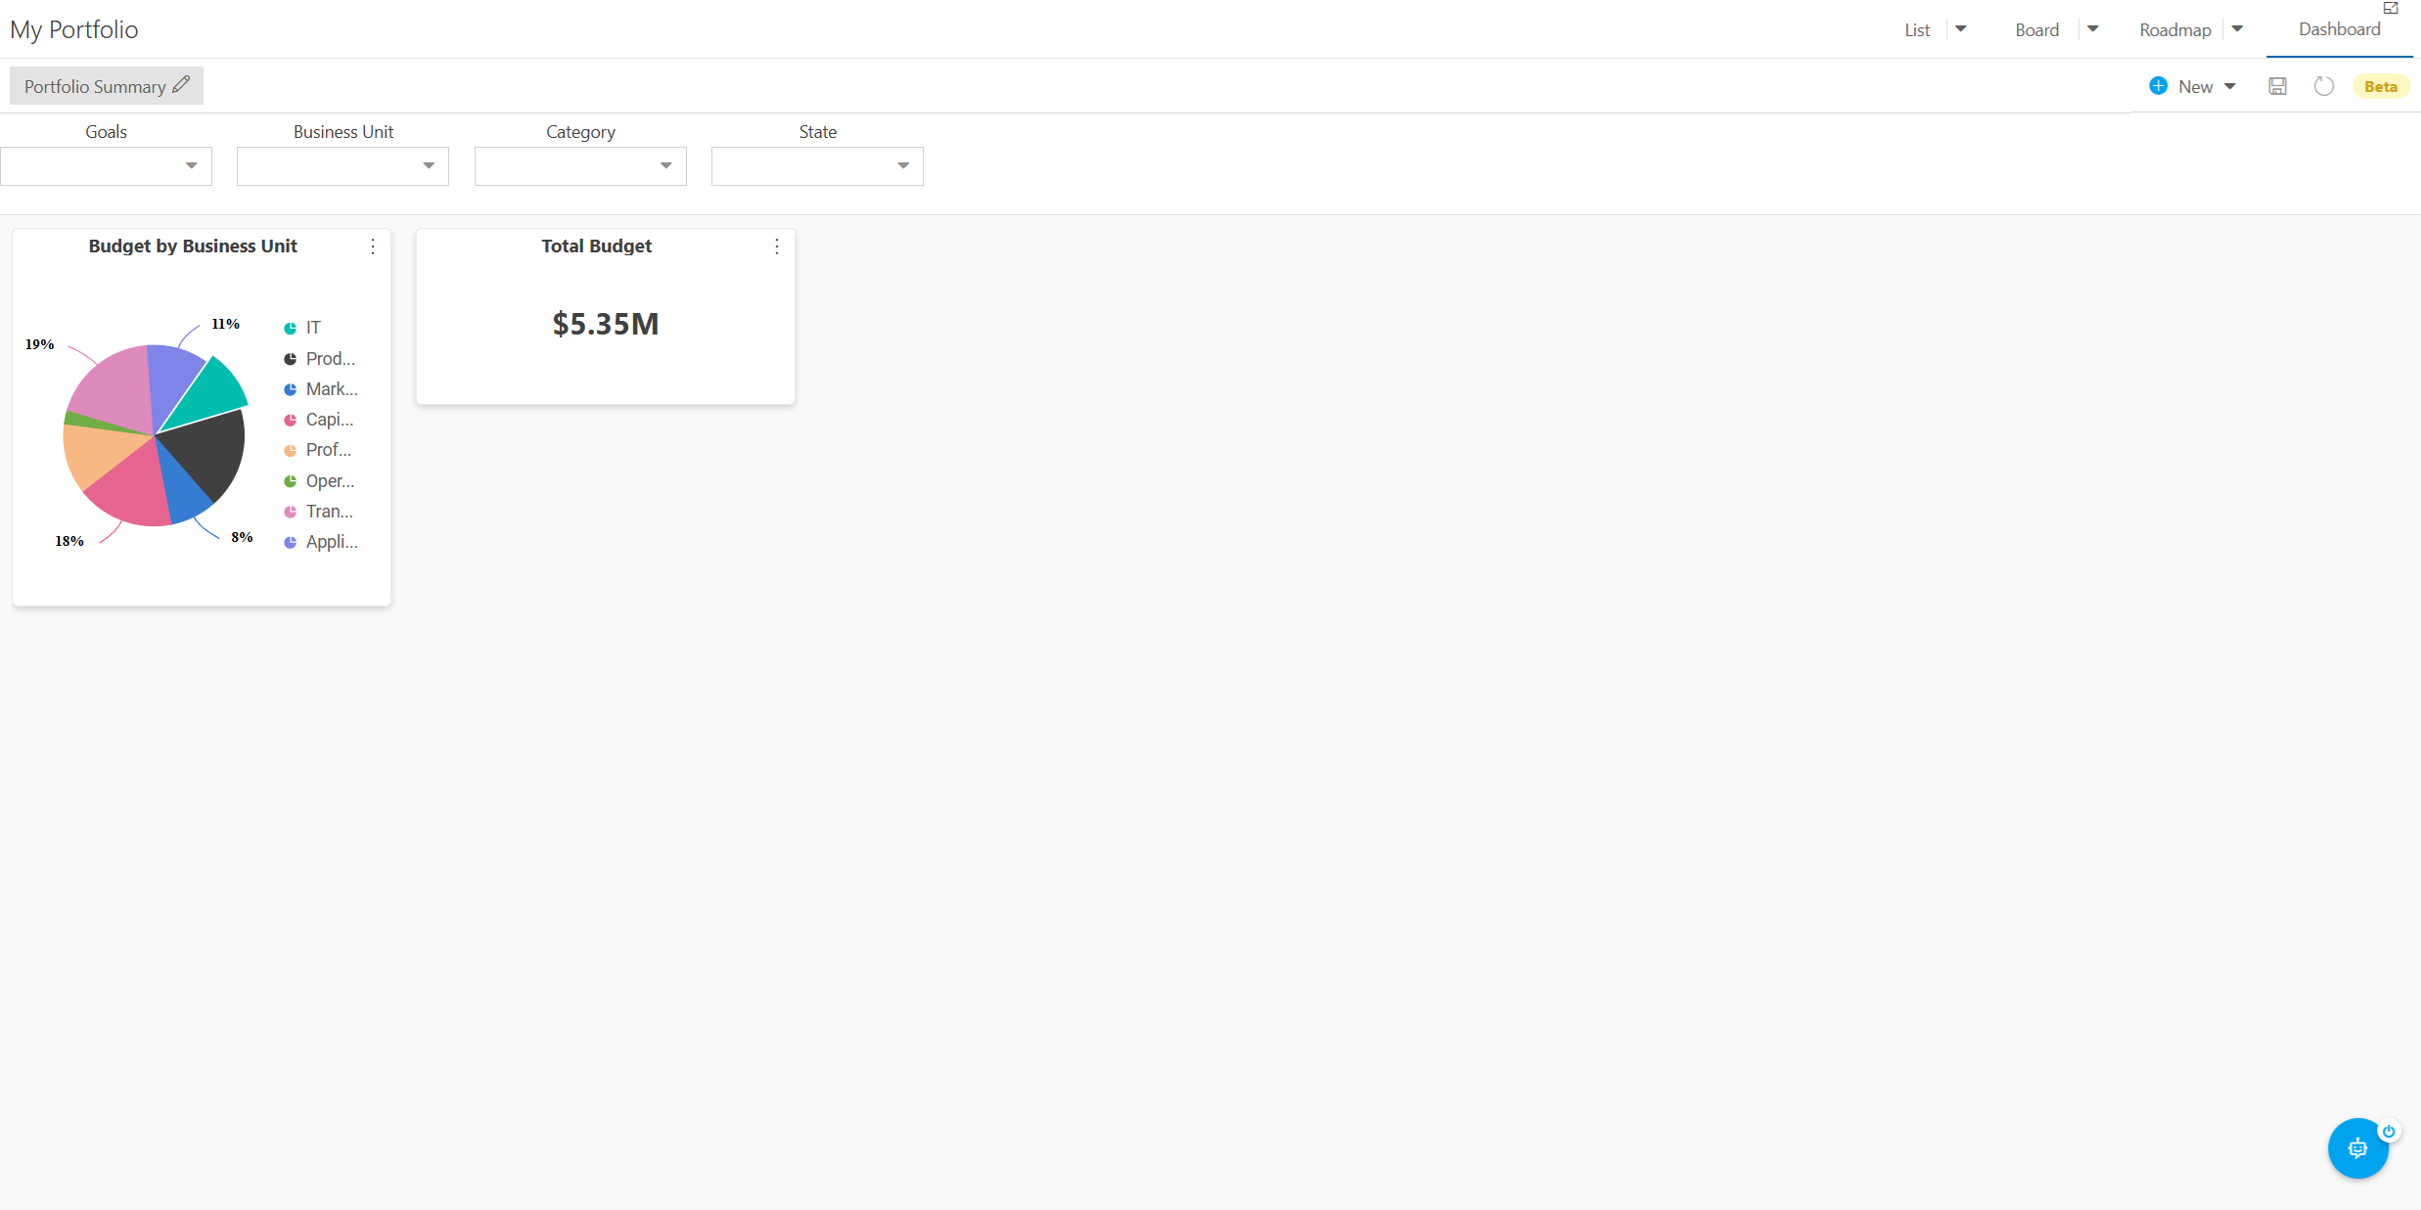Click the Total Budget widget title
This screenshot has width=2421, height=1210.
coord(596,246)
